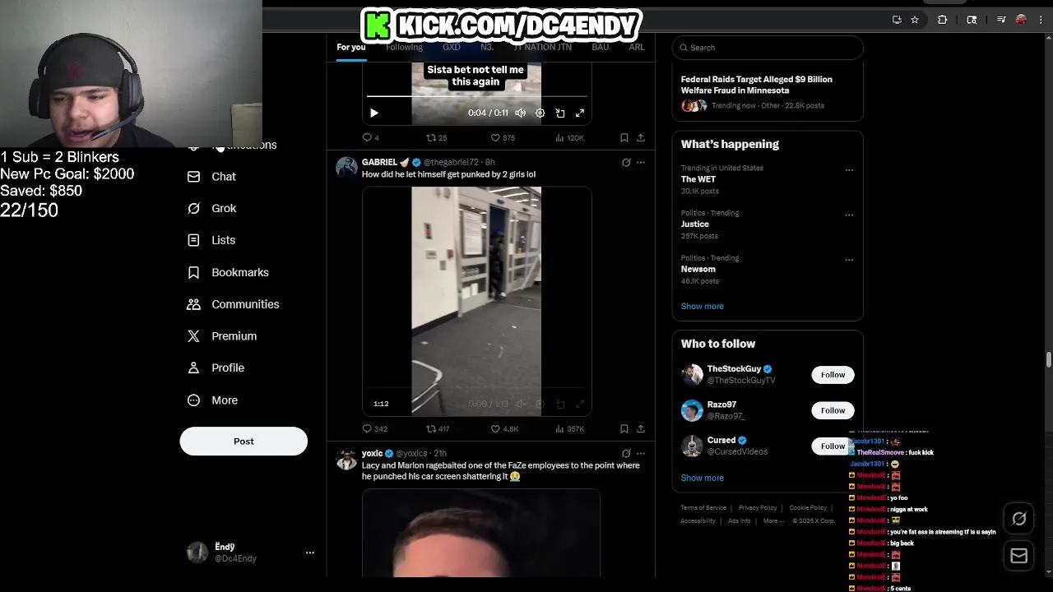This screenshot has width=1053, height=592.
Task: Show more under What's happening
Action: [x=702, y=306]
